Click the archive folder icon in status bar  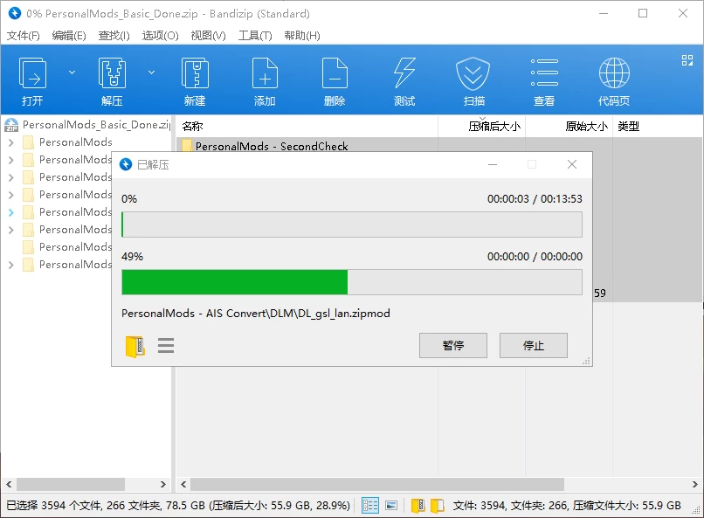point(418,506)
